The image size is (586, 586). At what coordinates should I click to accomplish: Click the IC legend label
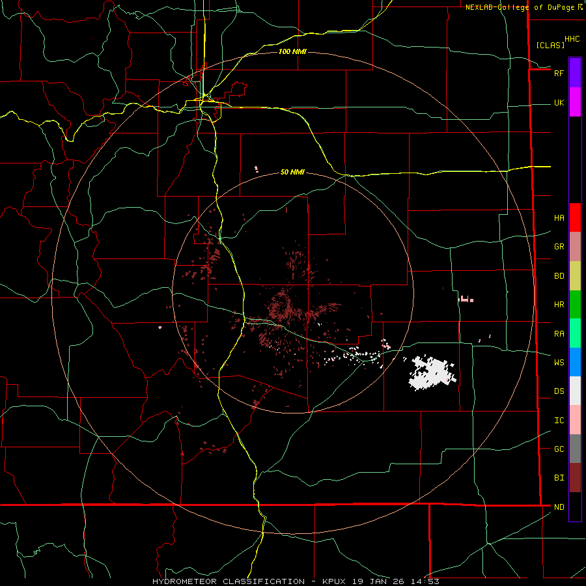coord(559,421)
